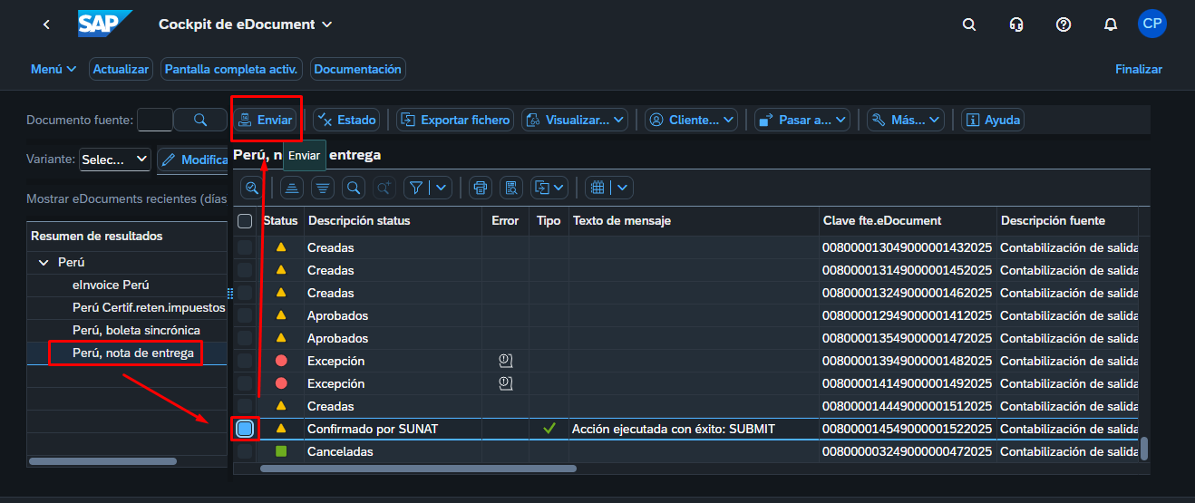
Task: Click the Enviar button
Action: click(x=266, y=120)
